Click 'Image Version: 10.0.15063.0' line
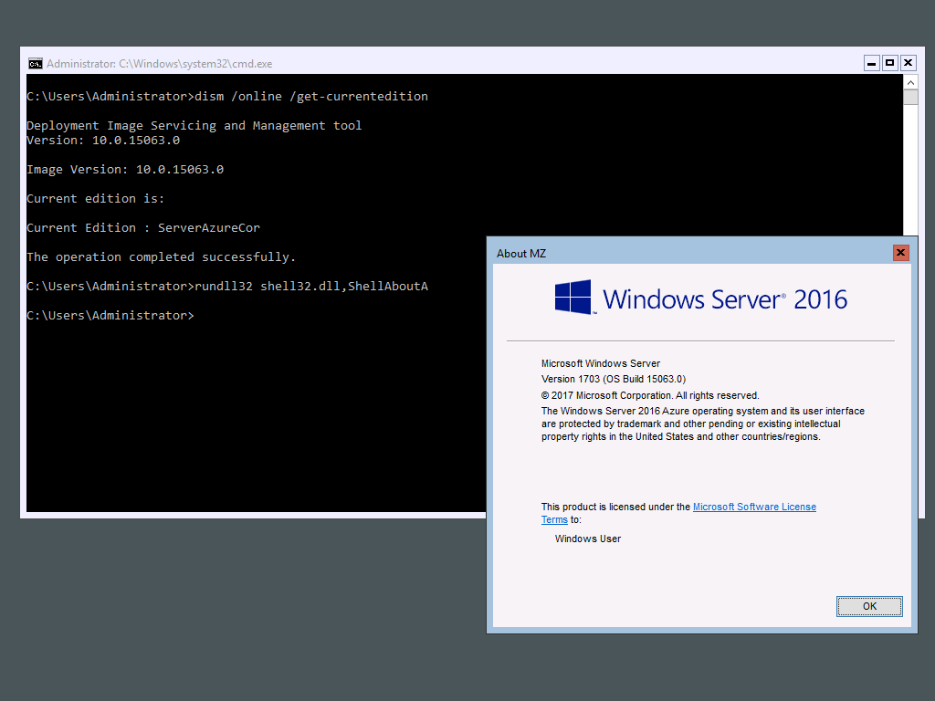The image size is (935, 701). point(125,169)
